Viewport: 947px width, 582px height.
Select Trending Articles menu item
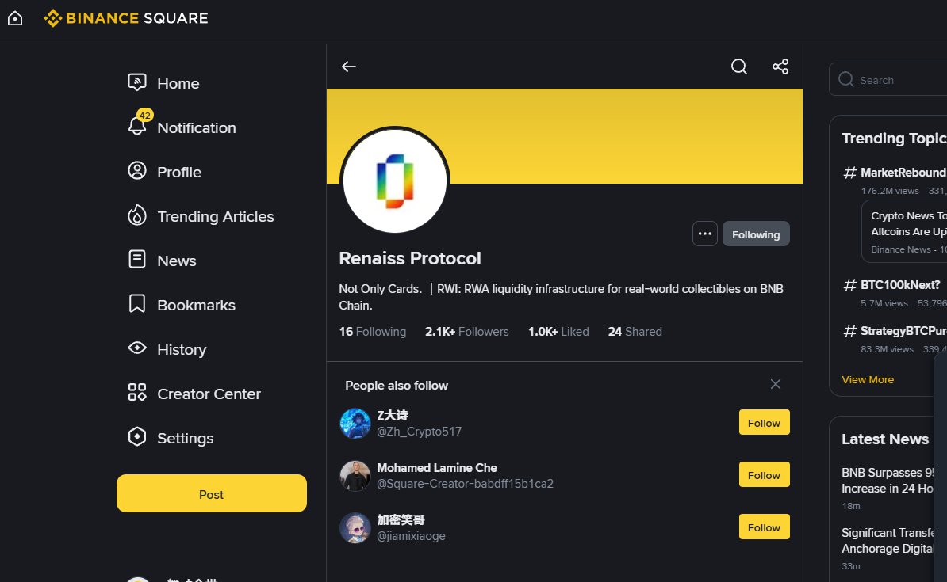coord(216,216)
